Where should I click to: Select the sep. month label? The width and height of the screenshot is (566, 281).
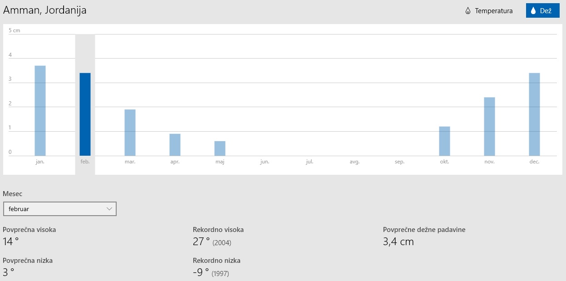(399, 162)
